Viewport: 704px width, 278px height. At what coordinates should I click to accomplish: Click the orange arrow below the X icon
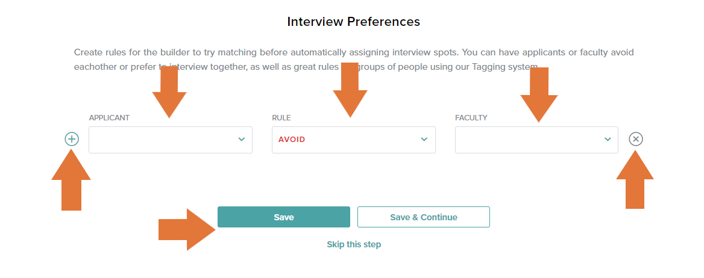(x=635, y=179)
